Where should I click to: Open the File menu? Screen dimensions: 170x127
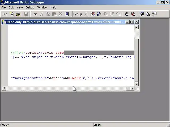pyautogui.click(x=3, y=7)
